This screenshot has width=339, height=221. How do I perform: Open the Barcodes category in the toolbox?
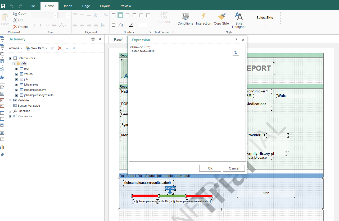coord(2,61)
